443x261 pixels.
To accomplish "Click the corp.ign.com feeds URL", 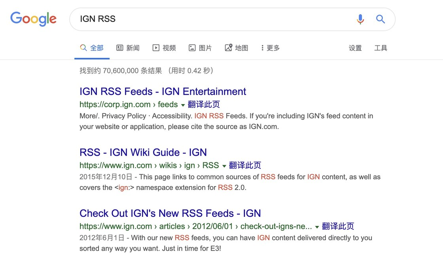I will click(129, 104).
